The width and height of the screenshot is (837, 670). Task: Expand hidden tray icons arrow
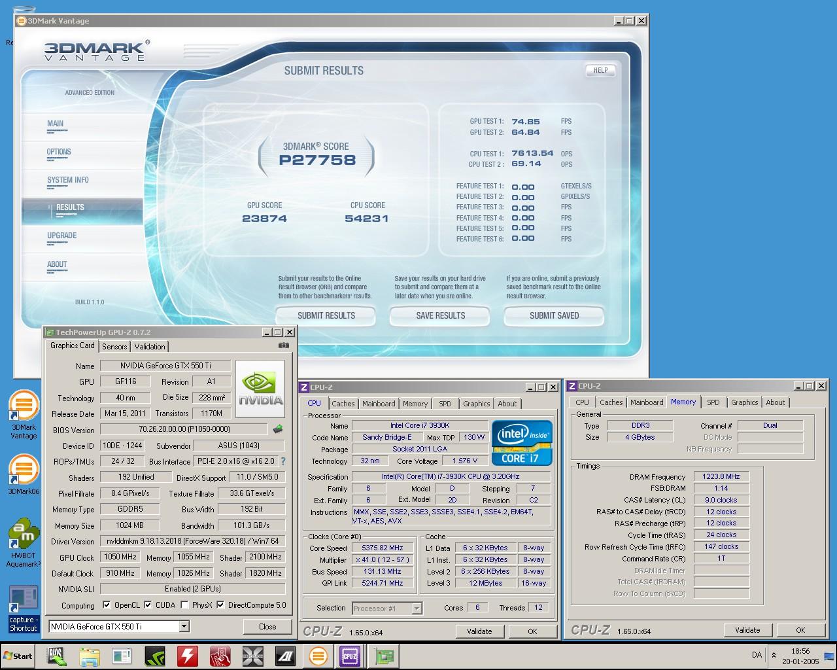click(774, 655)
